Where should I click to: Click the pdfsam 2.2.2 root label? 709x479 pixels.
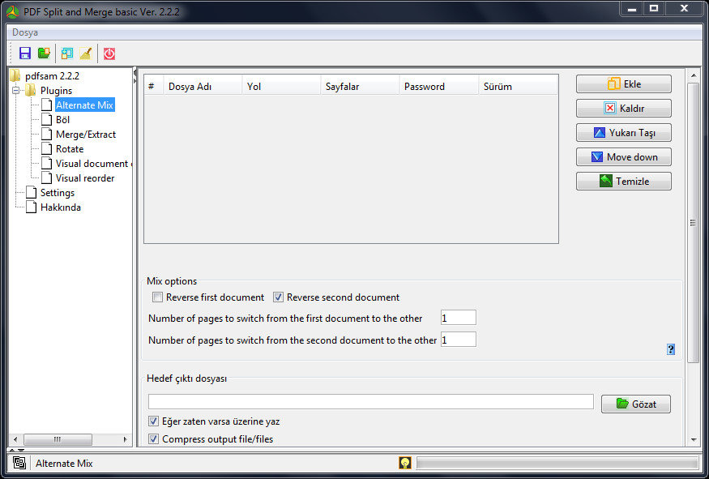[53, 76]
